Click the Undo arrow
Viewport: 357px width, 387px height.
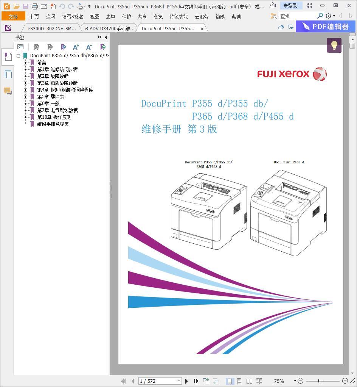pos(62,6)
